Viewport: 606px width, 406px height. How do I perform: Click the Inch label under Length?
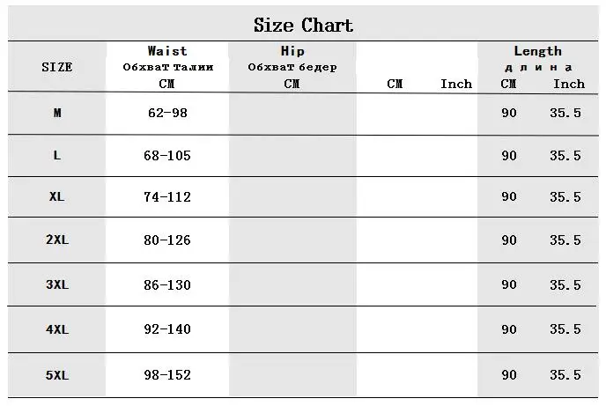point(569,84)
